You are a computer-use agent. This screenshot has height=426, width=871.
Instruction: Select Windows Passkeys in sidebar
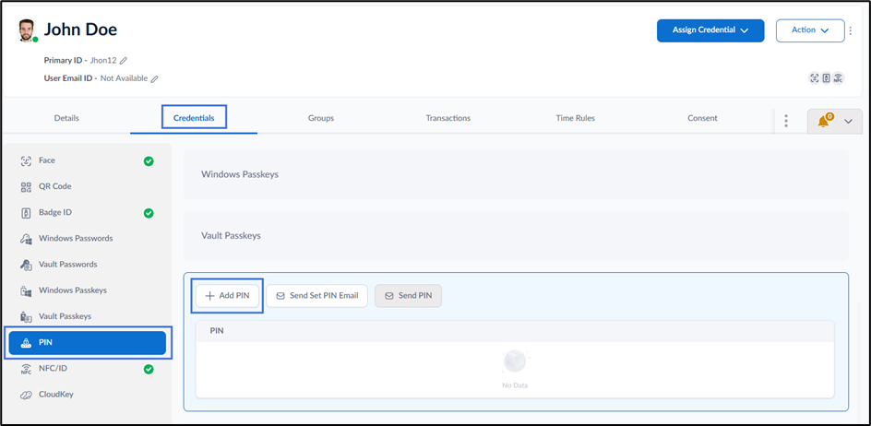pos(88,290)
